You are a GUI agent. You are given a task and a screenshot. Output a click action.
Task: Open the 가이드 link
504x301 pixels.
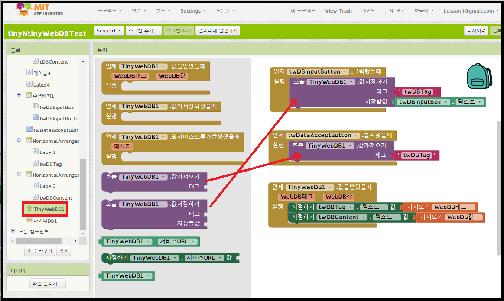368,10
